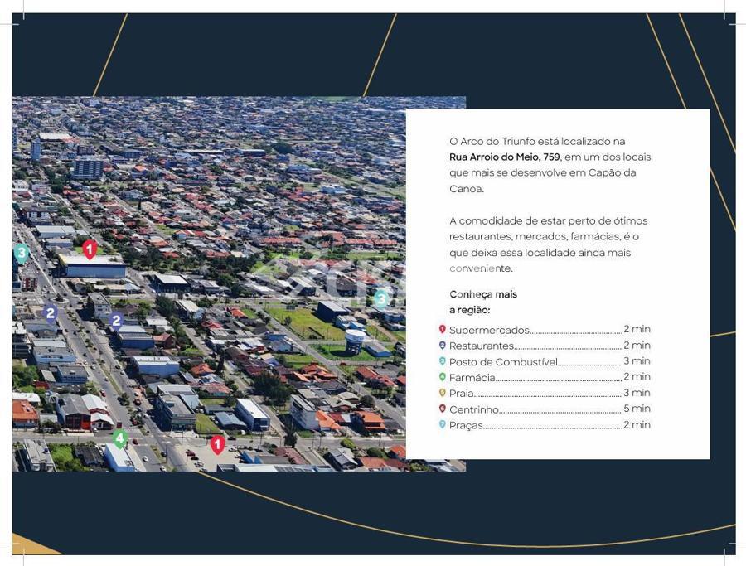This screenshot has height=566, width=746.
Task: Click the red Supermercados pin in the legend
Action: 442,330
